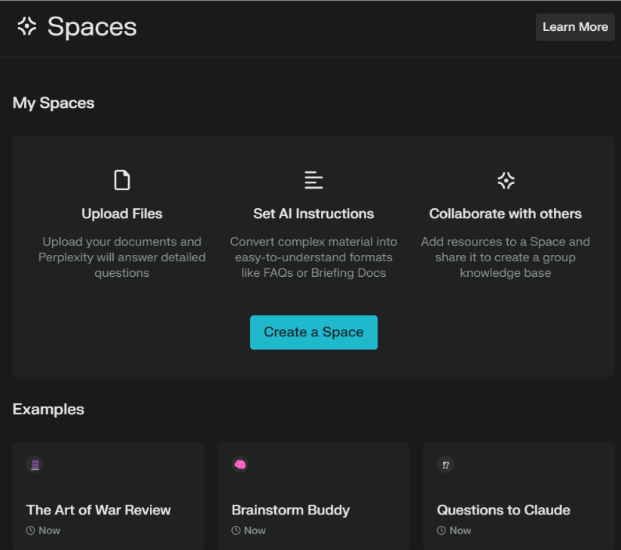Open the Questions to Claude example
The height and width of the screenshot is (550, 621).
pos(503,510)
